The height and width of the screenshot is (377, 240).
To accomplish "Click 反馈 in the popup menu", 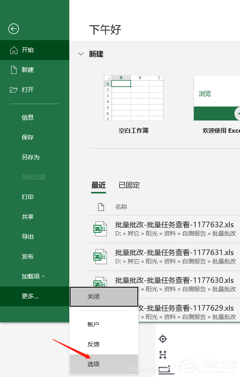I will coord(93,344).
